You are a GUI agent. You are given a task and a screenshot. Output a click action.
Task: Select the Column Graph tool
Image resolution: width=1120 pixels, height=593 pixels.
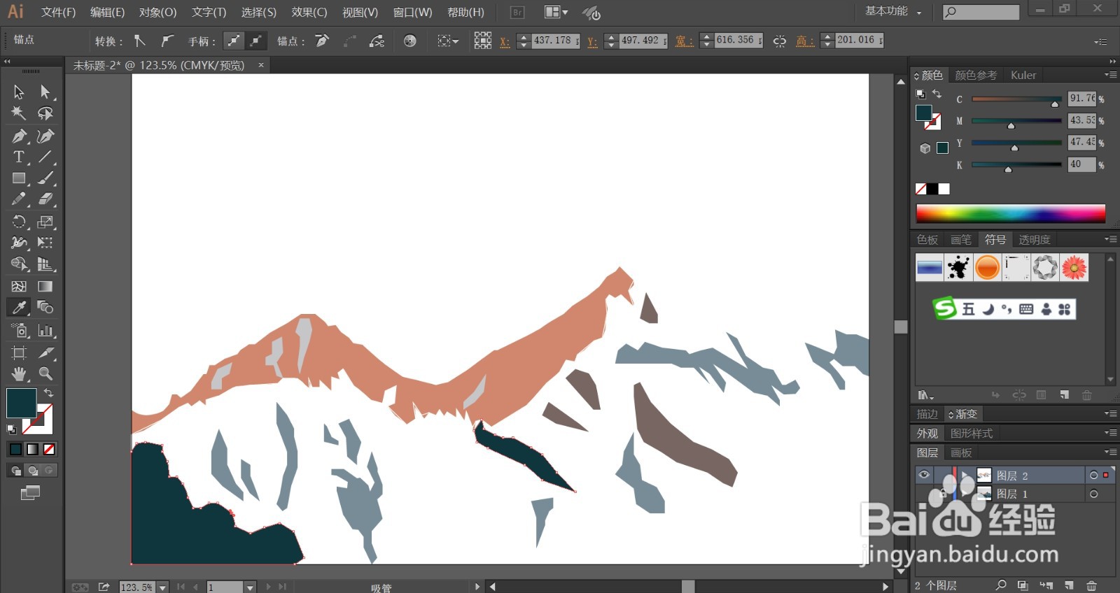pyautogui.click(x=45, y=330)
